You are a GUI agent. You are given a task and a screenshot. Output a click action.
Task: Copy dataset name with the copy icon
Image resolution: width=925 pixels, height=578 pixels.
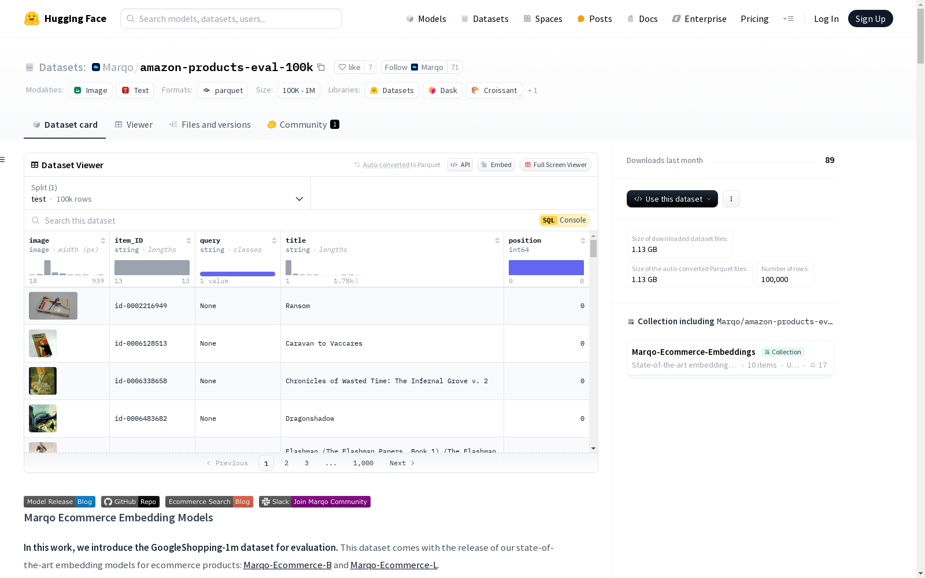[321, 67]
